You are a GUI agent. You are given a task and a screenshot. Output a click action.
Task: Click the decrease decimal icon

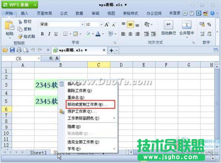[x=209, y=34]
